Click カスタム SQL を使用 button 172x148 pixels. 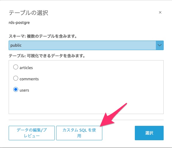[x=79, y=133]
